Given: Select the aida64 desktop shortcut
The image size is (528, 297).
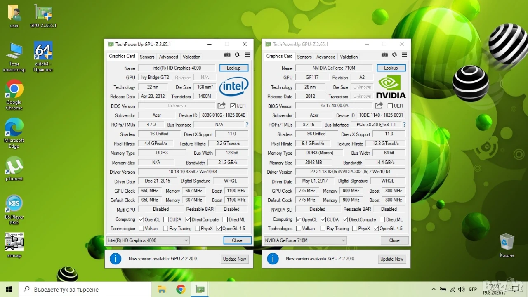Looking at the screenshot, I should pyautogui.click(x=43, y=57).
